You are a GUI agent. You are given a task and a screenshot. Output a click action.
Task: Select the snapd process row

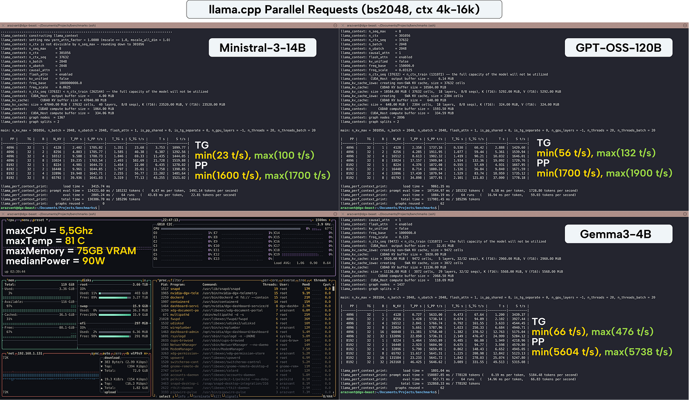(245, 289)
